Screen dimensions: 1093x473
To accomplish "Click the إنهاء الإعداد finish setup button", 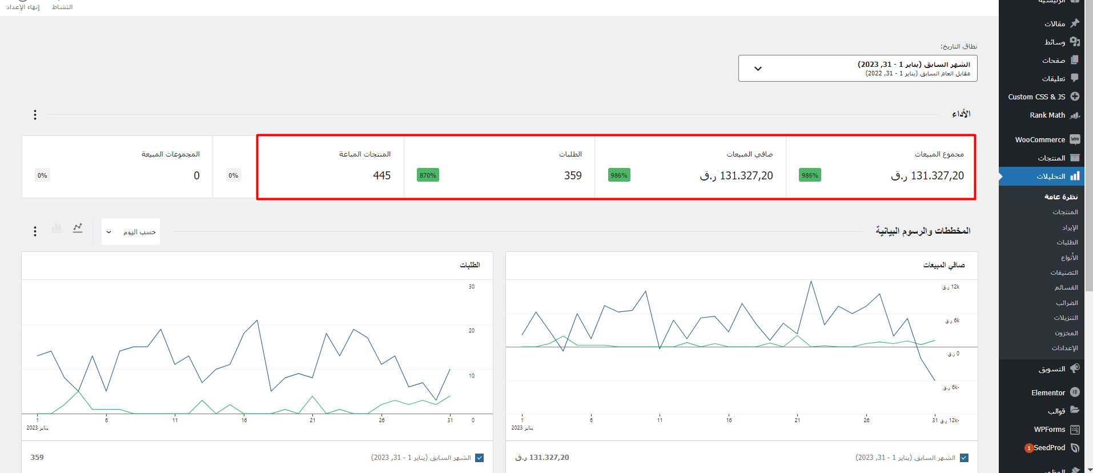I will 23,6.
